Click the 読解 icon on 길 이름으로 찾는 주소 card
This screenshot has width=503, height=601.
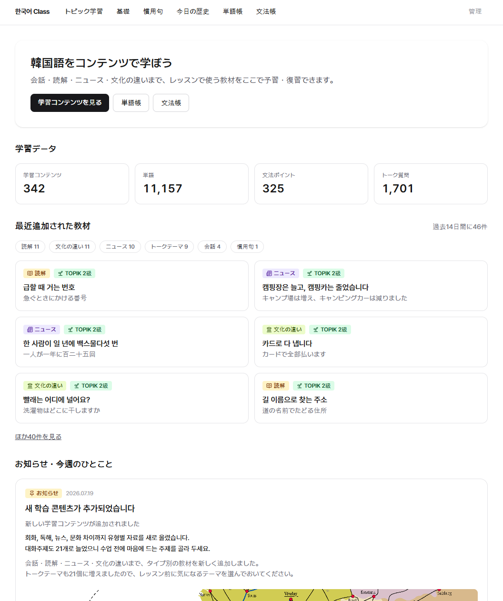tap(269, 386)
